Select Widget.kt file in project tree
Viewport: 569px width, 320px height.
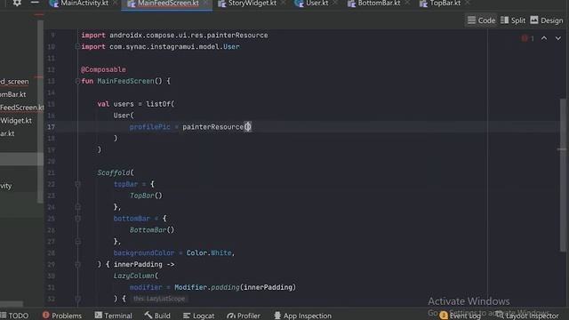click(16, 121)
